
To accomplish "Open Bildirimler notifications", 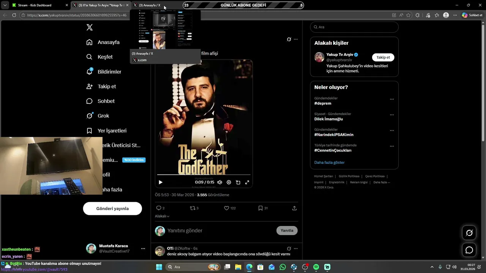I will 104,72.
